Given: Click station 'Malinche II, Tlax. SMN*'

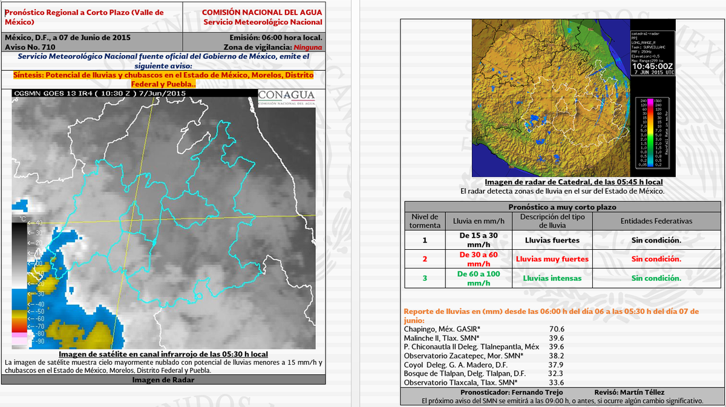Looking at the screenshot, I should pos(442,338).
